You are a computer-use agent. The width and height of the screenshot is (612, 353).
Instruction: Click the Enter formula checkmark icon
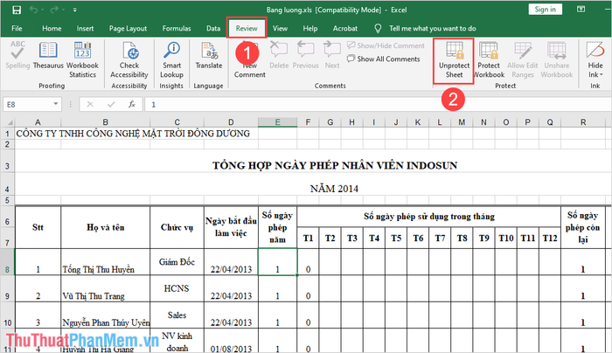tap(111, 105)
